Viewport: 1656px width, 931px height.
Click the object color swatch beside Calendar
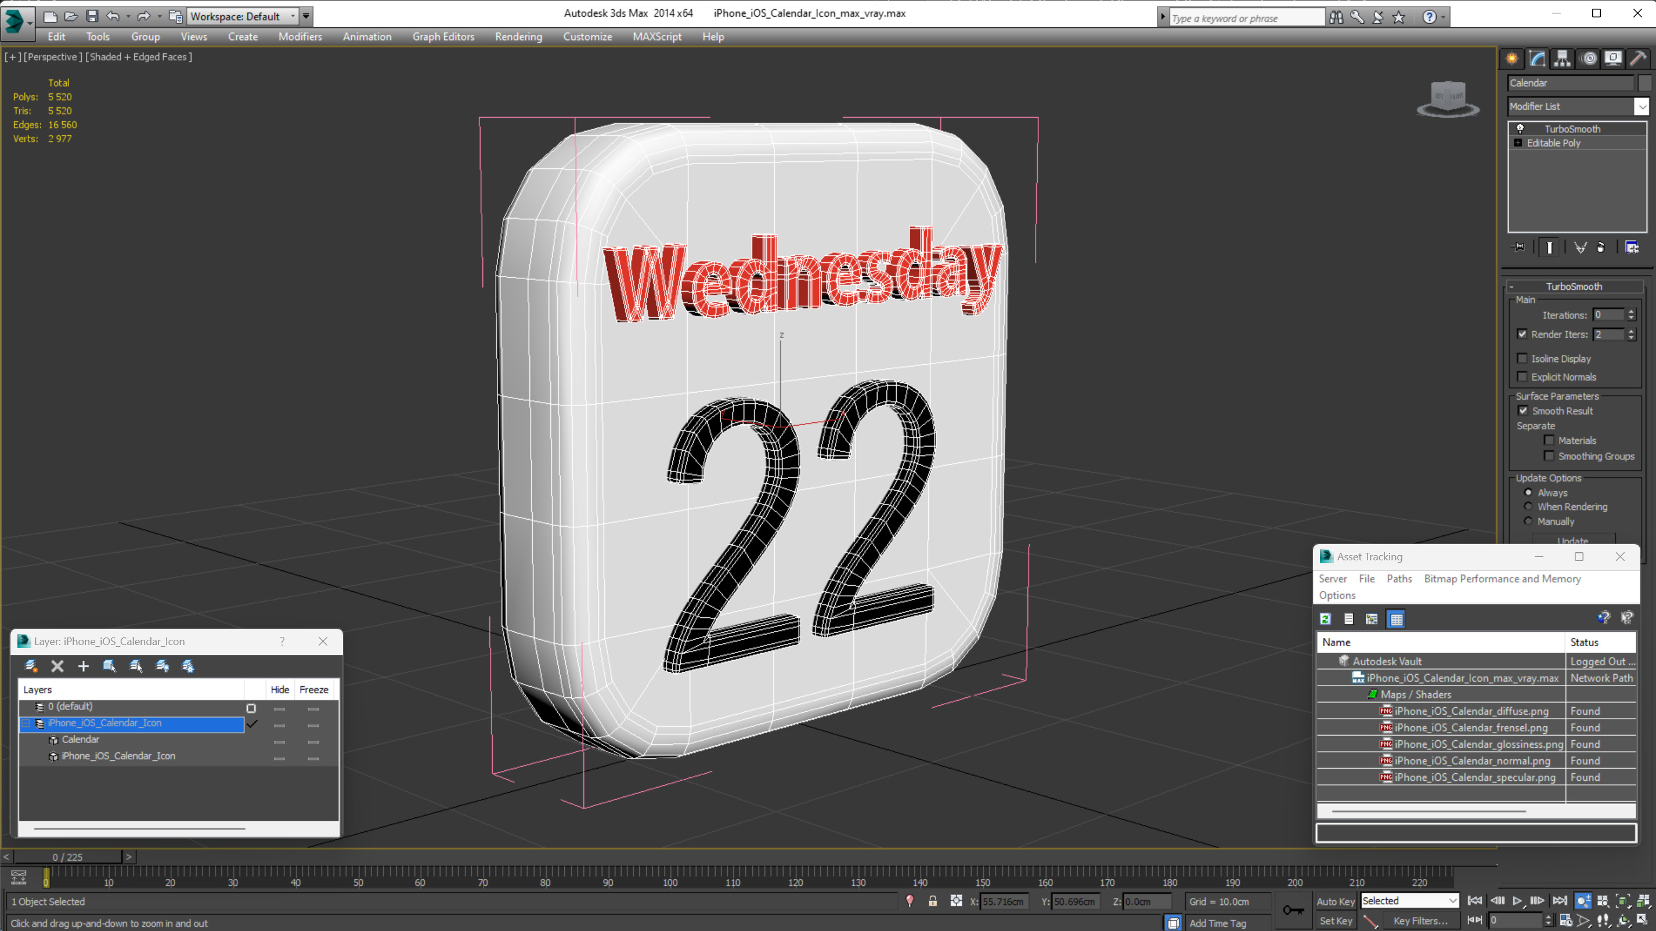pyautogui.click(x=1644, y=83)
